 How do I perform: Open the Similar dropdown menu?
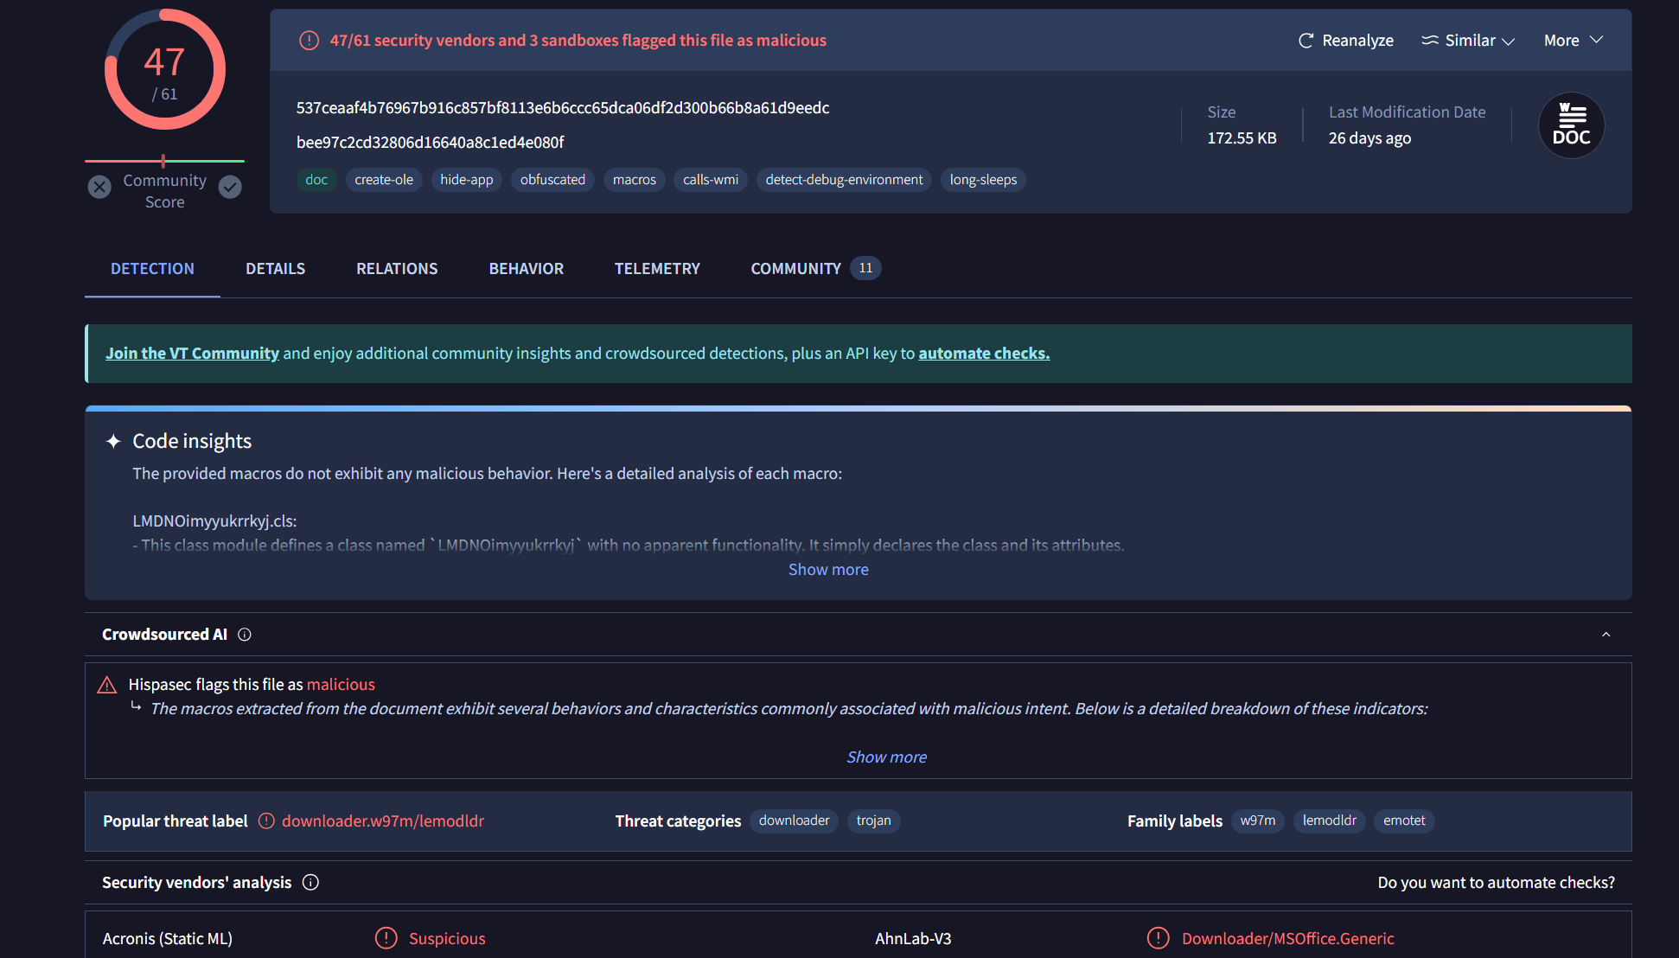[x=1468, y=41]
